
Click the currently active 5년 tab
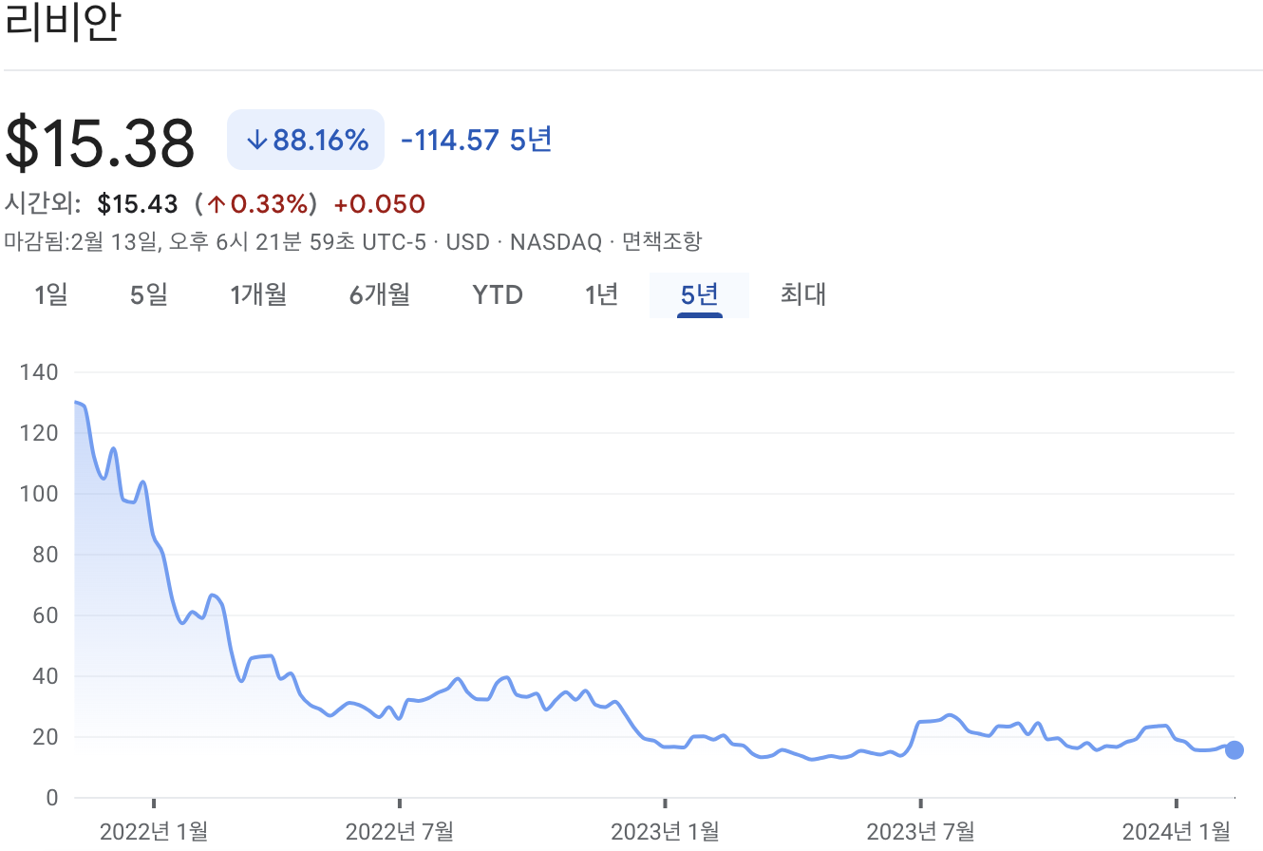(699, 295)
